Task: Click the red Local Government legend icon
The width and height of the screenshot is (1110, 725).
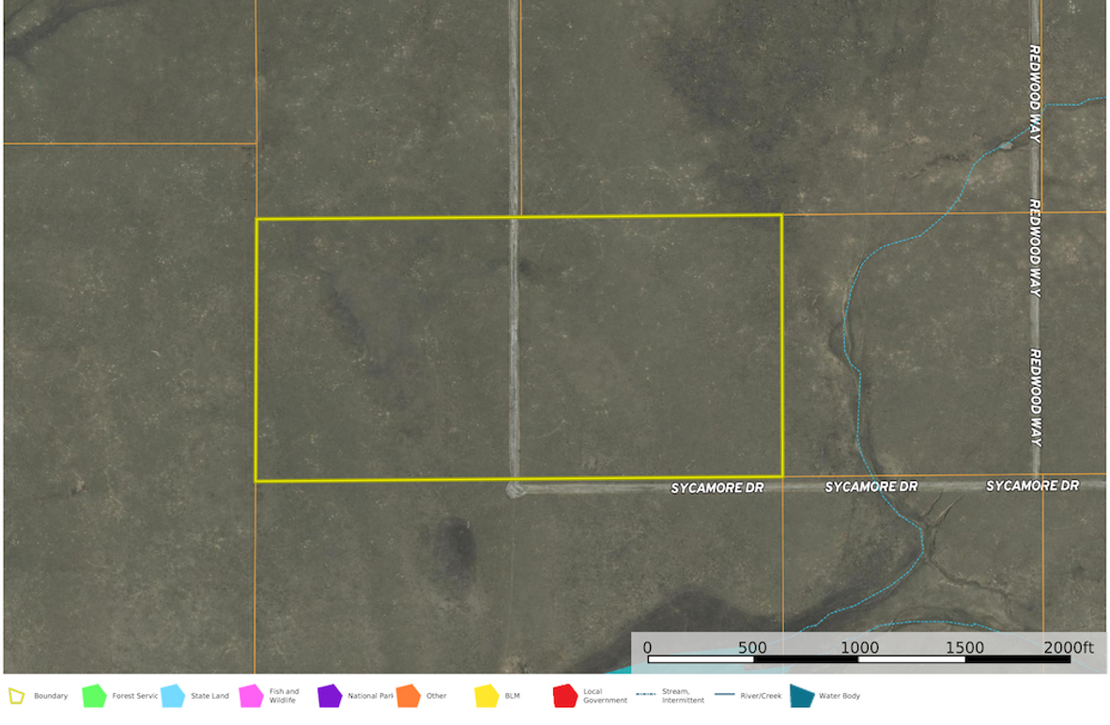Action: tap(564, 696)
